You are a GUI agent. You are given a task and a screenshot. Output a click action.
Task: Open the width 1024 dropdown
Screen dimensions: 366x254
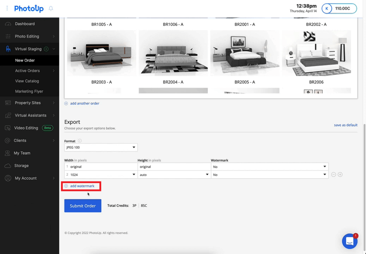tap(101, 175)
